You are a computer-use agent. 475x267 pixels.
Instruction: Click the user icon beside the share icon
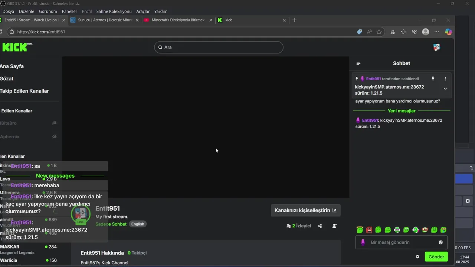pyautogui.click(x=335, y=226)
